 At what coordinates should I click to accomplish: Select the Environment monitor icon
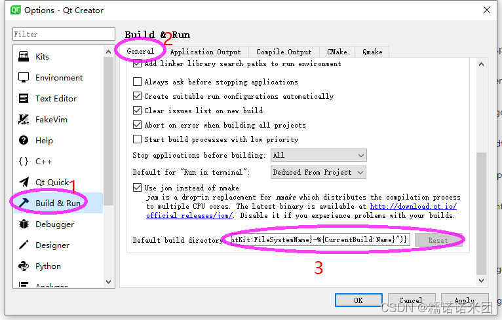point(24,78)
